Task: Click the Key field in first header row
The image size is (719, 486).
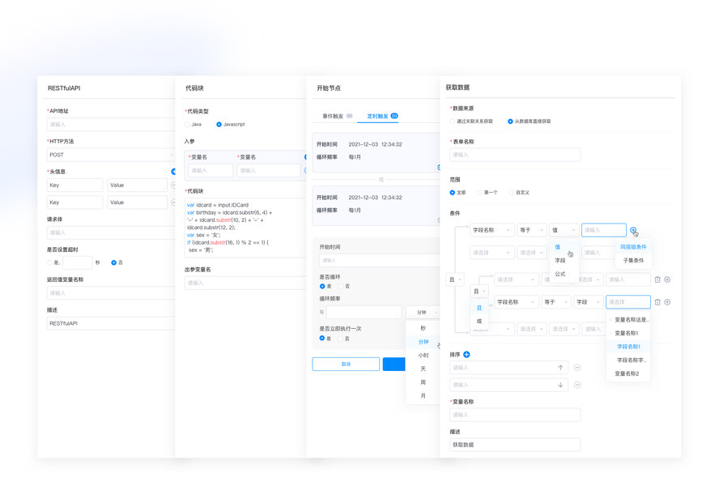Action: [x=74, y=185]
